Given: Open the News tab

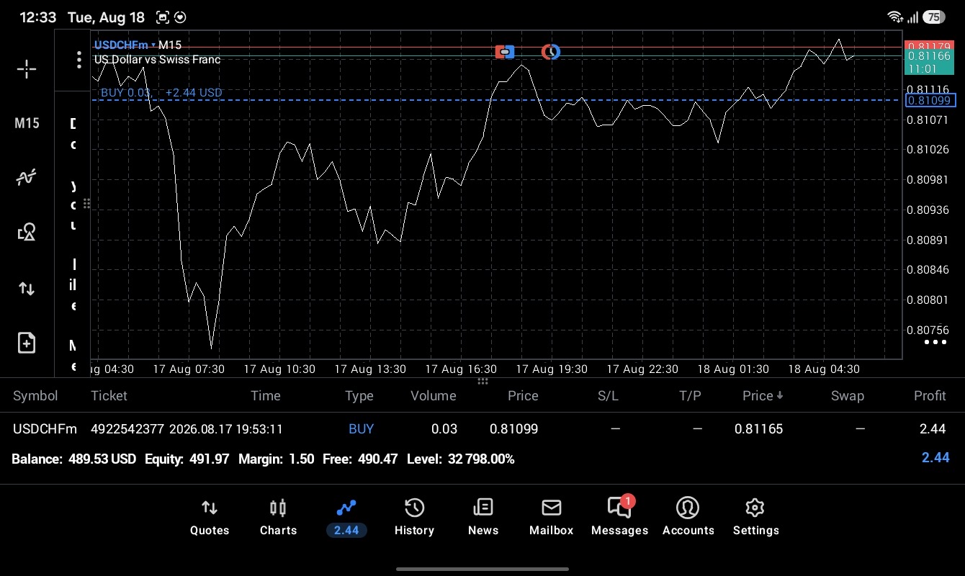Looking at the screenshot, I should (482, 518).
